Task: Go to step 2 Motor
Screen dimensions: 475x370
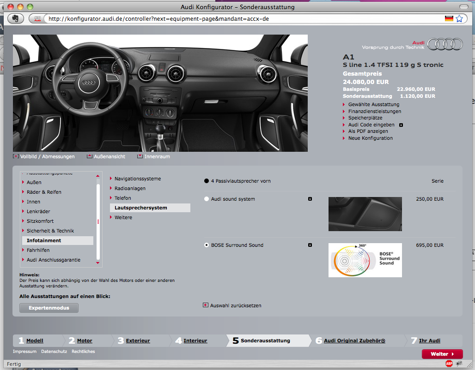Action: 85,340
